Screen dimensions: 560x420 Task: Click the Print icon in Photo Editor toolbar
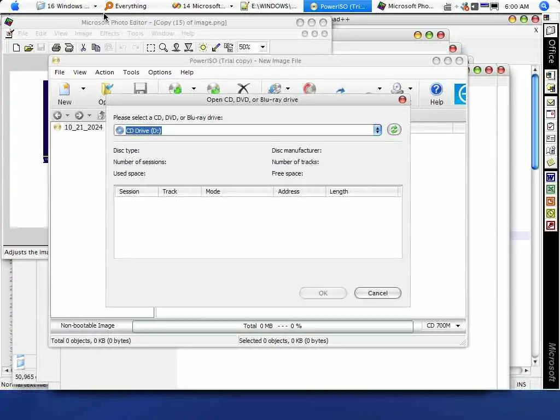pyautogui.click(x=56, y=48)
